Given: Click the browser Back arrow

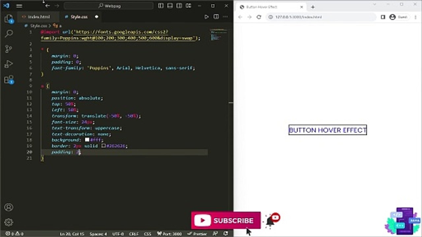Looking at the screenshot, I should tap(240, 17).
